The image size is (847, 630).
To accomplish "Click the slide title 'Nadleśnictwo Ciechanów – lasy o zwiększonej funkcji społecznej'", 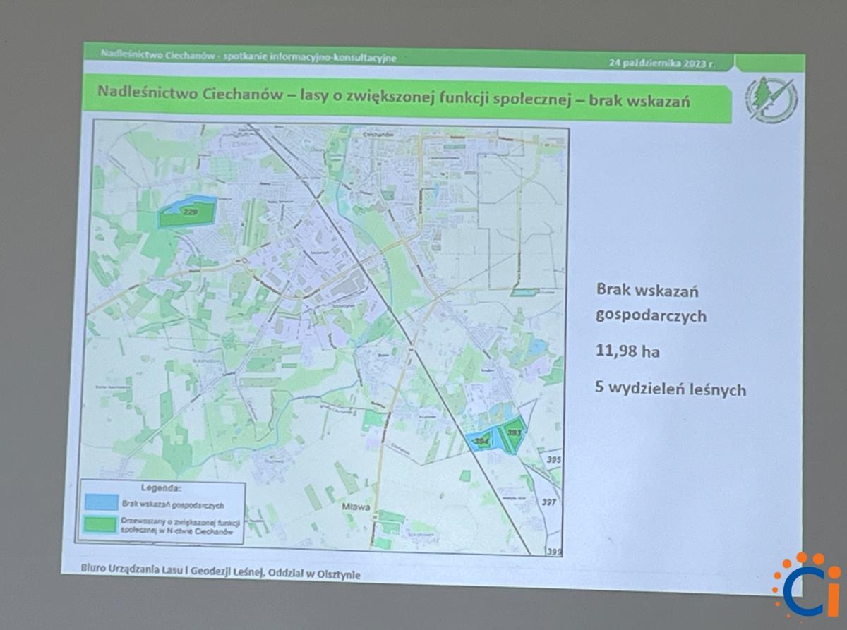I will [x=333, y=95].
